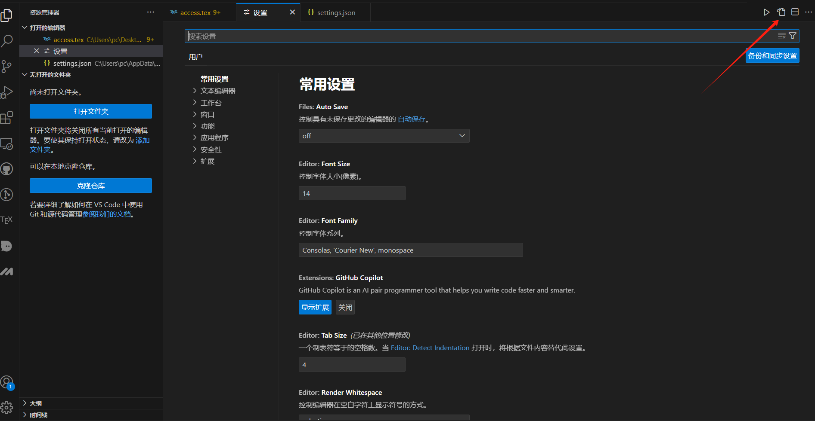Click the Editor: Detect Indentation link
The width and height of the screenshot is (815, 421).
point(430,348)
